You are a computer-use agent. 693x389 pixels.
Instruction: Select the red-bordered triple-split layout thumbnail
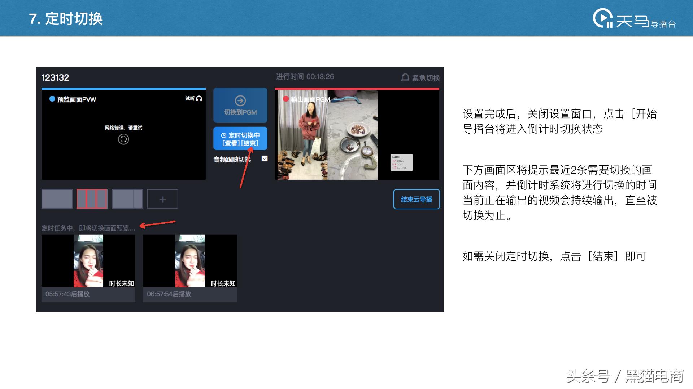click(92, 198)
